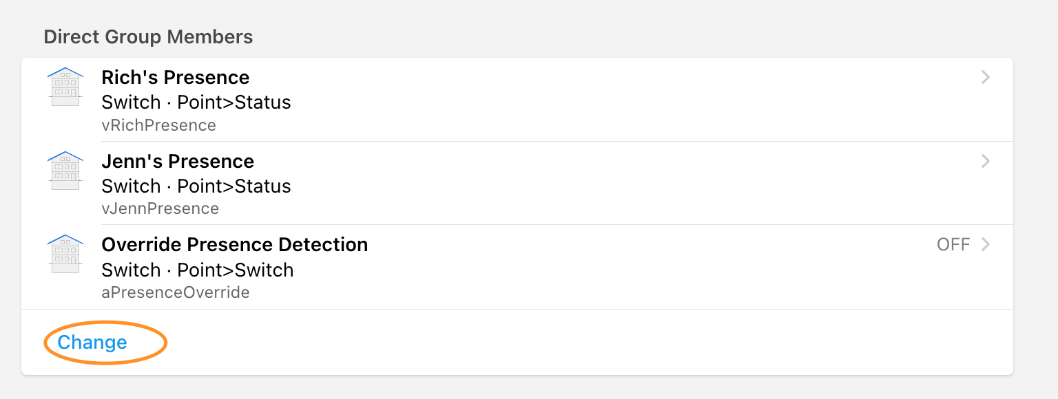
Task: Open Rich's Presence via its right chevron
Action: pos(986,78)
